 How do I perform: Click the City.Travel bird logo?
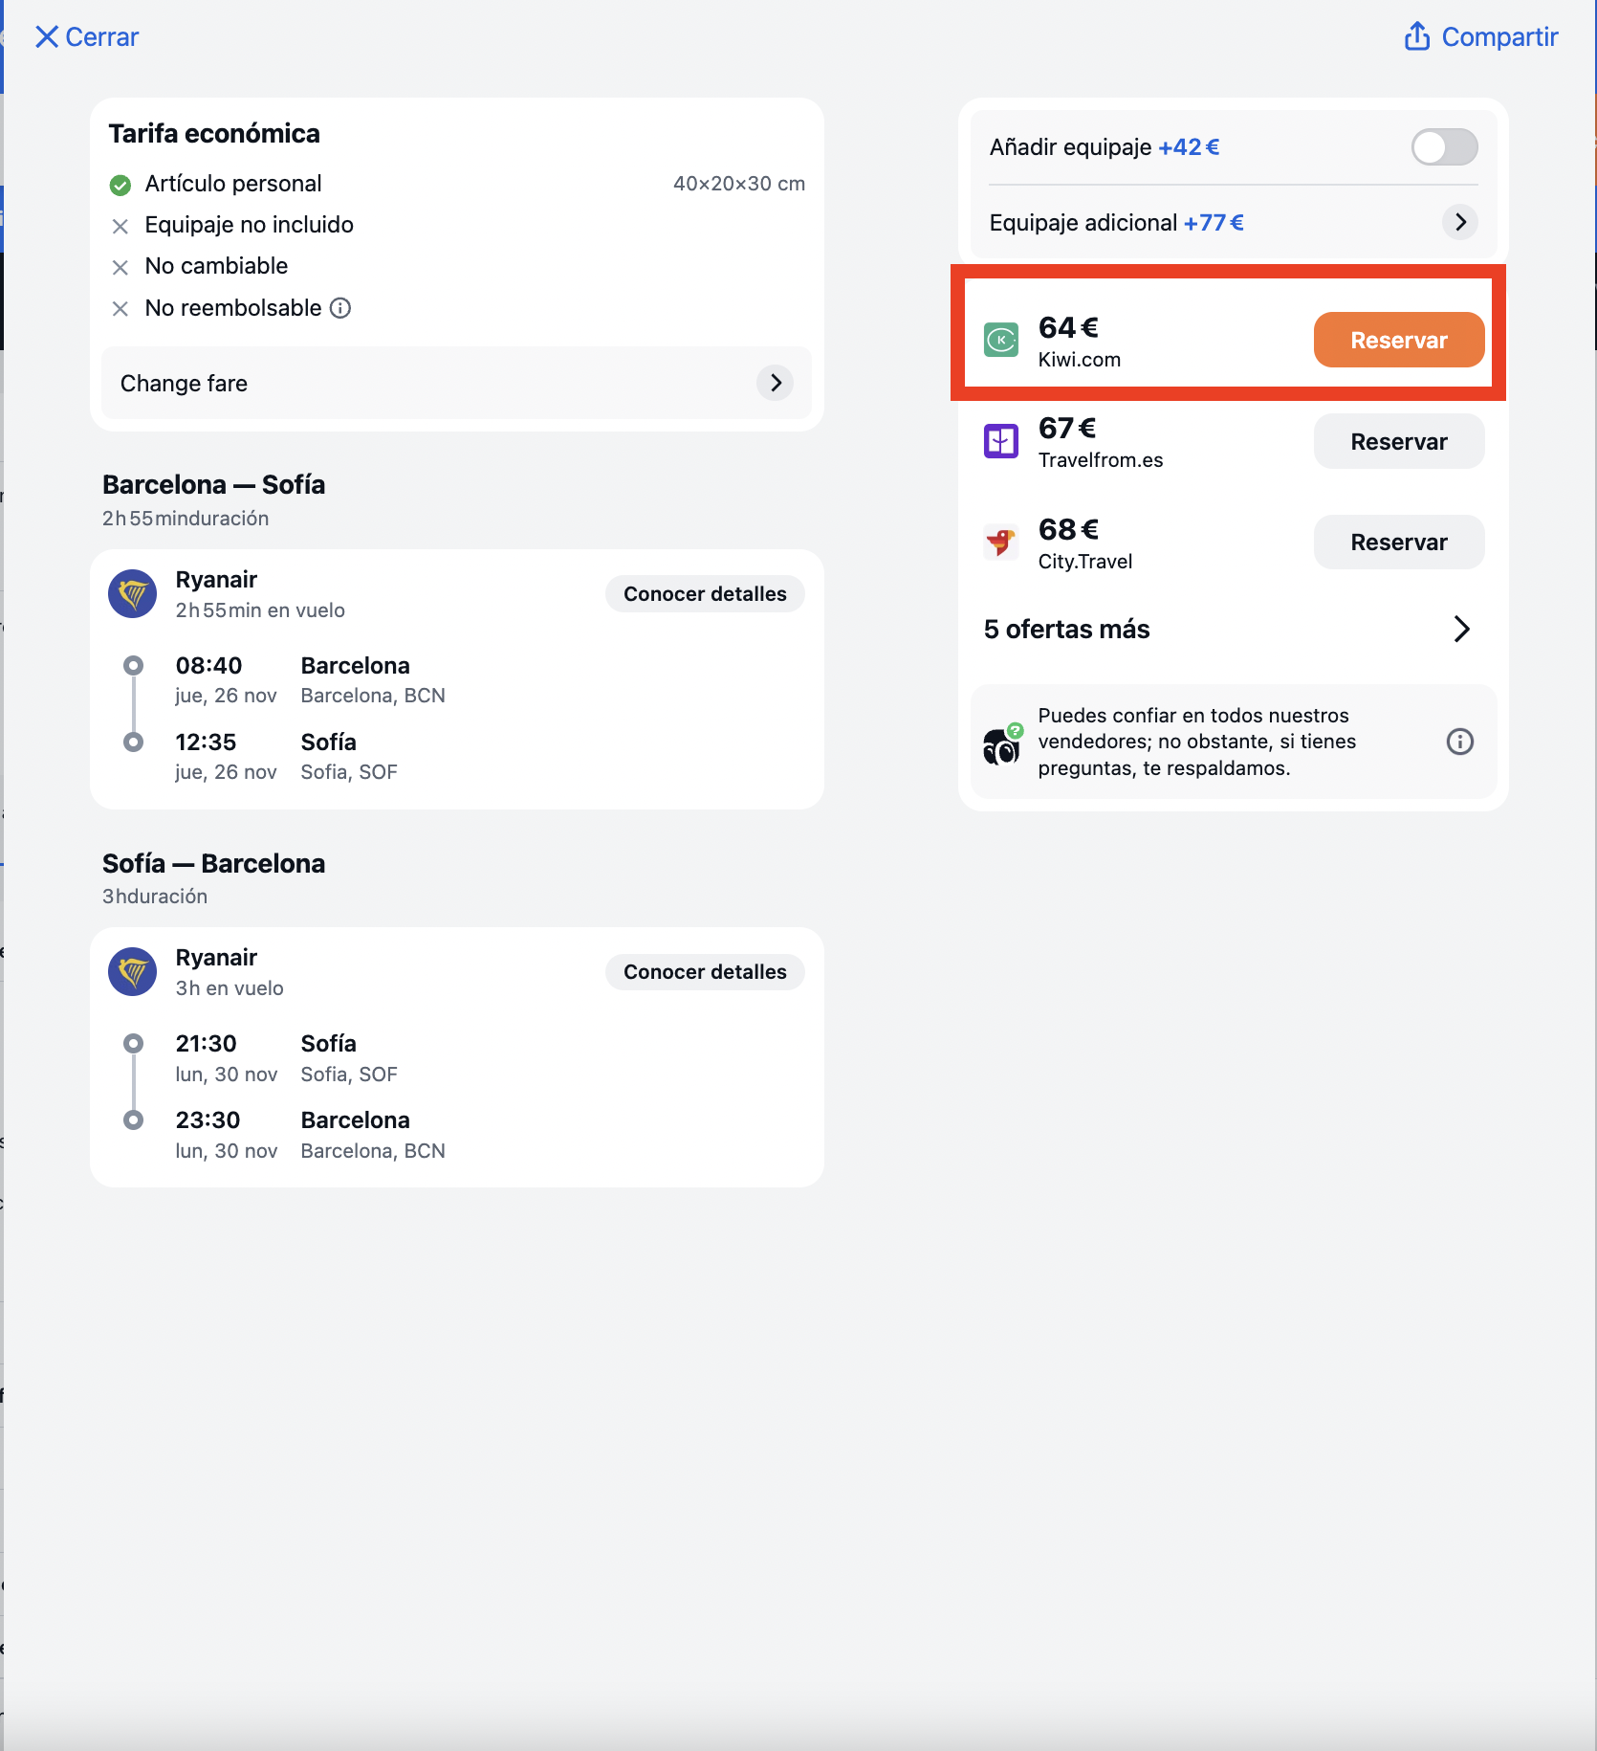pos(1001,543)
